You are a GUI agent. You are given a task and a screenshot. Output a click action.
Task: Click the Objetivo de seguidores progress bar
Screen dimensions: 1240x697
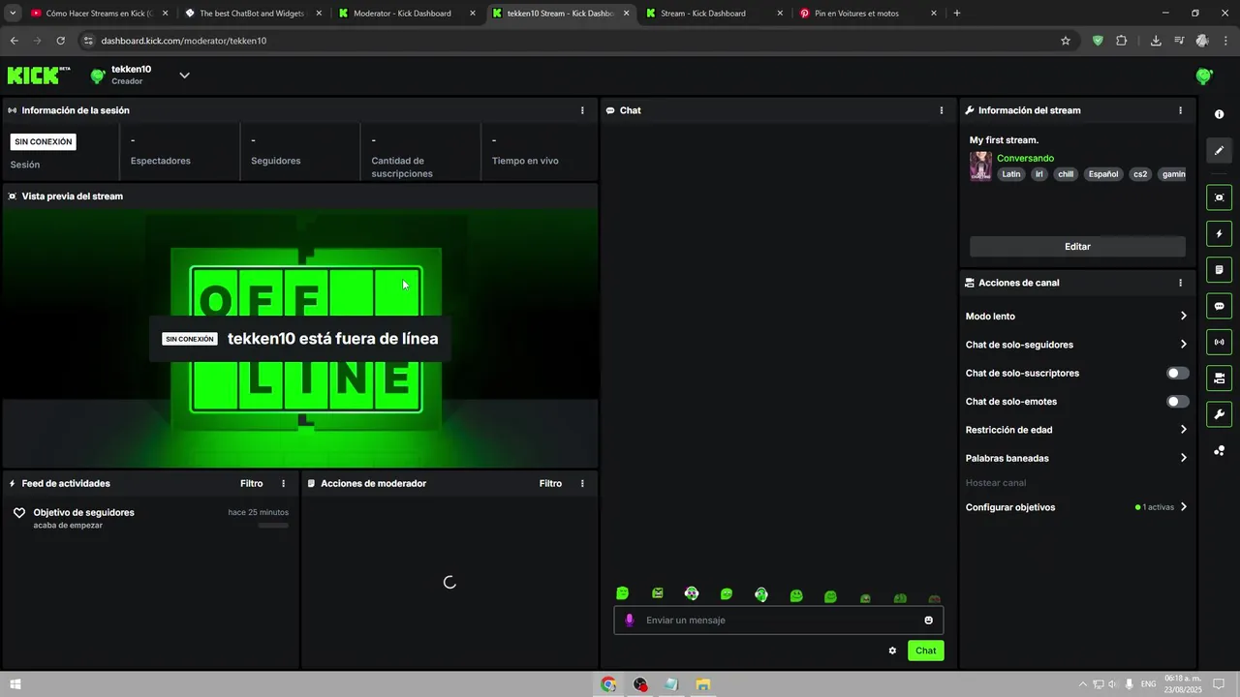click(x=273, y=526)
